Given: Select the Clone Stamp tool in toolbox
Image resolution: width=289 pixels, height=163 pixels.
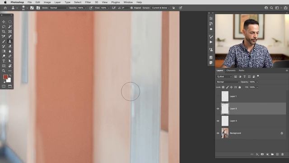Looking at the screenshot, I should point(10,41).
